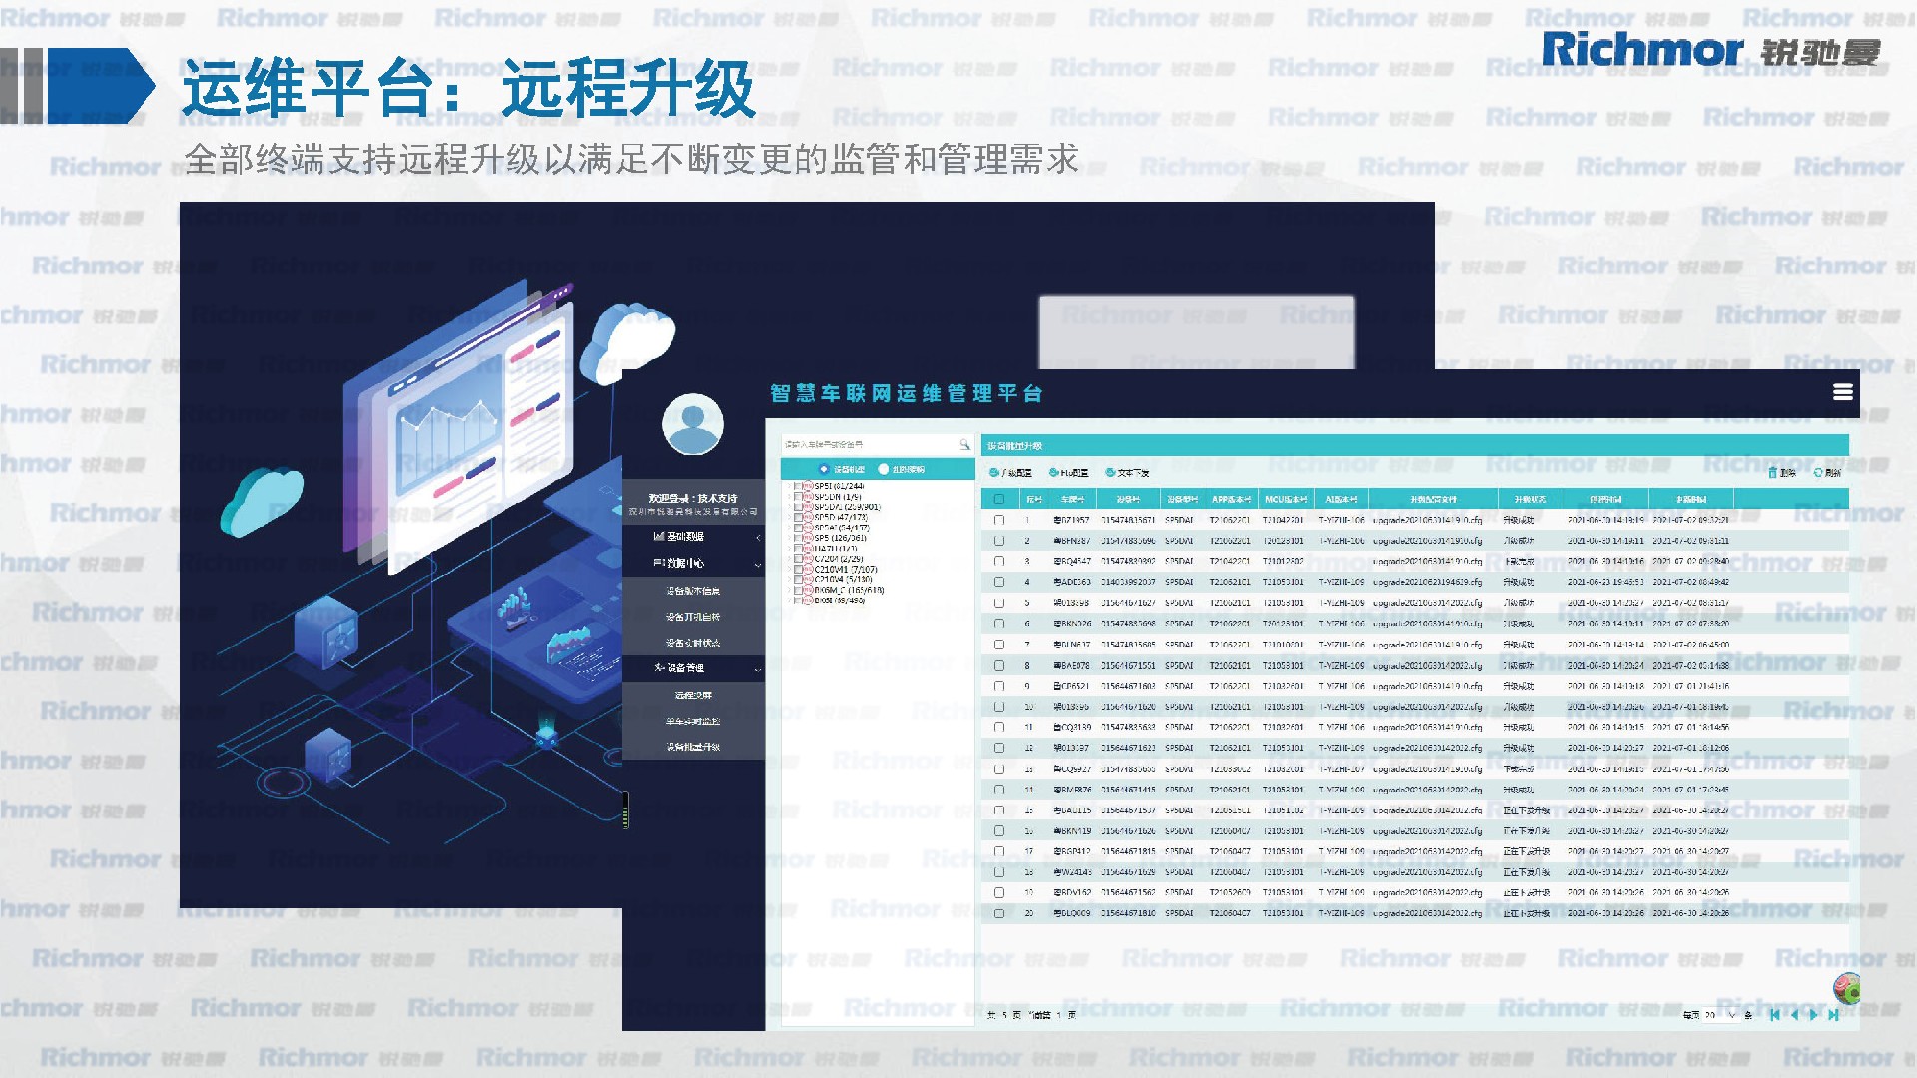Check the row 1 checkbox

(998, 520)
